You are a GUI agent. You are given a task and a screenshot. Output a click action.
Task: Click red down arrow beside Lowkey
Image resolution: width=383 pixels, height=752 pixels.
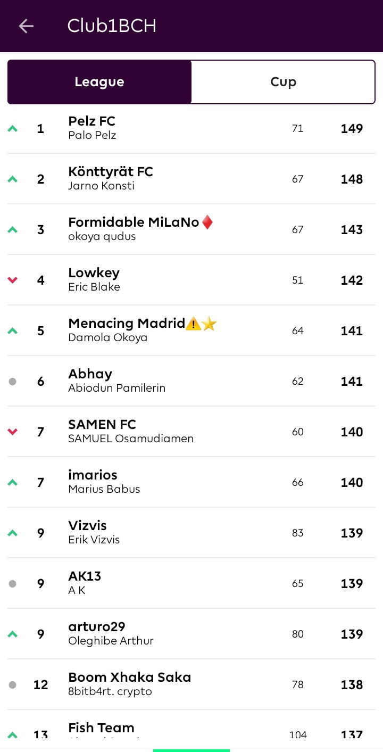[x=13, y=280]
